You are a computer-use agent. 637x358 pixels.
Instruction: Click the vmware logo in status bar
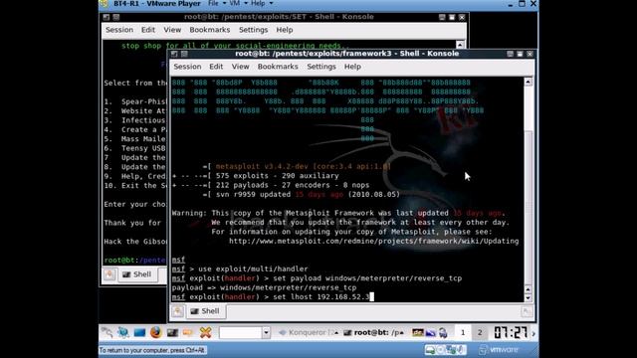pos(499,349)
